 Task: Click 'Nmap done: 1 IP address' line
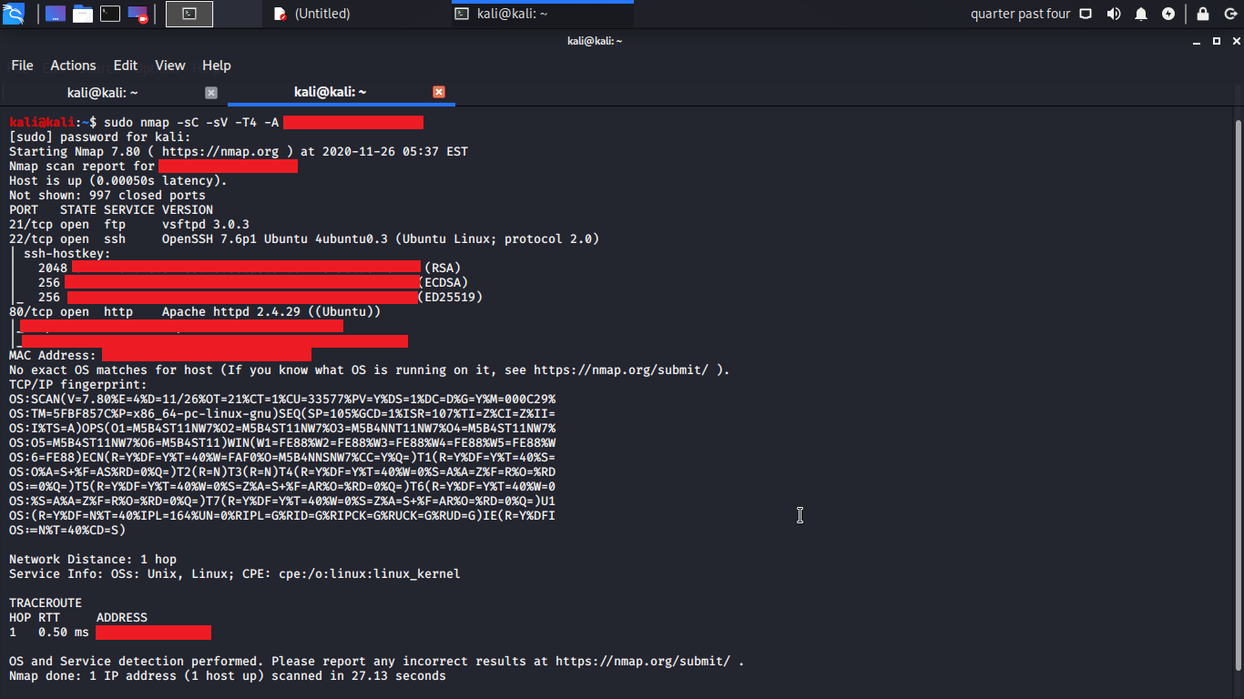228,675
